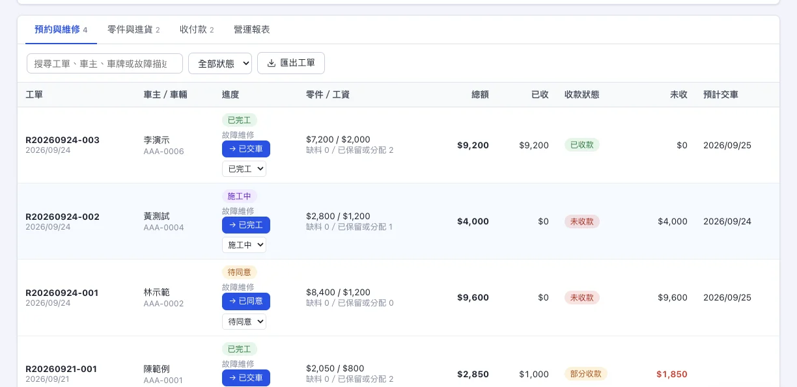Click the 進度 column header
Image resolution: width=797 pixels, height=387 pixels.
tap(231, 95)
